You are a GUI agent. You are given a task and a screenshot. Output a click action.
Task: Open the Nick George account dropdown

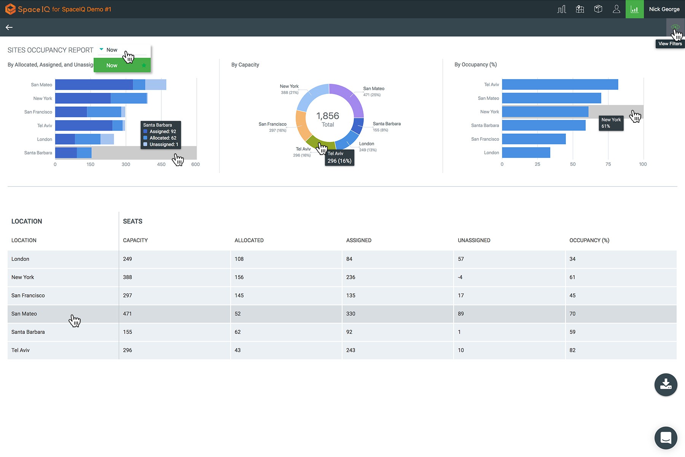coord(664,9)
